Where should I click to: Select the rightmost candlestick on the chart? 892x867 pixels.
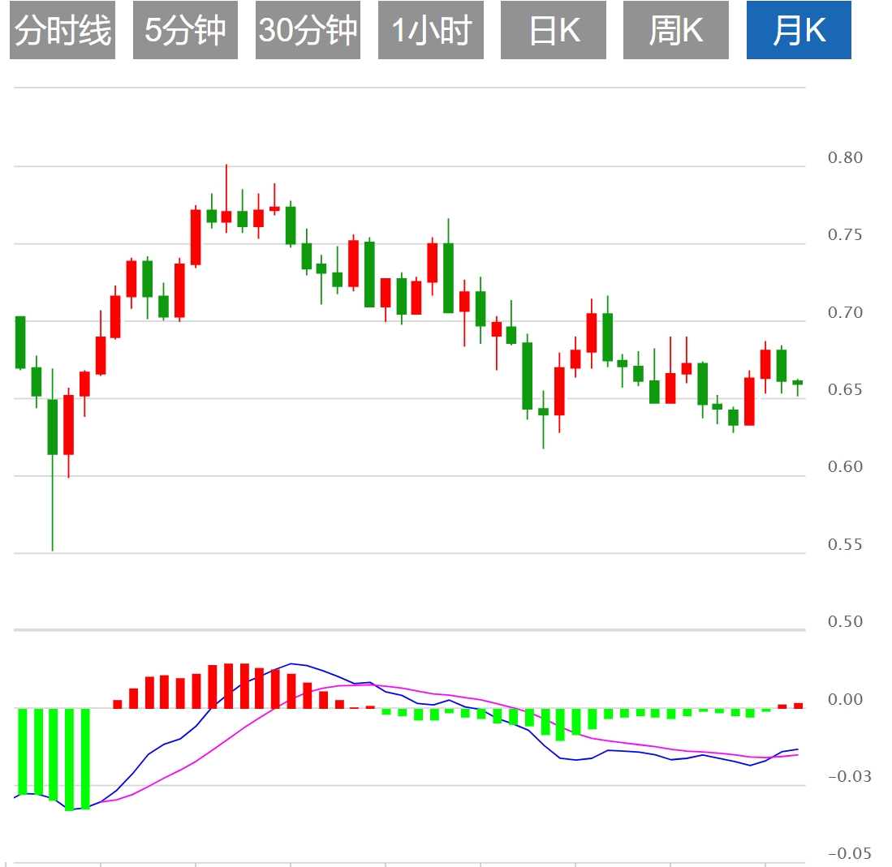798,382
